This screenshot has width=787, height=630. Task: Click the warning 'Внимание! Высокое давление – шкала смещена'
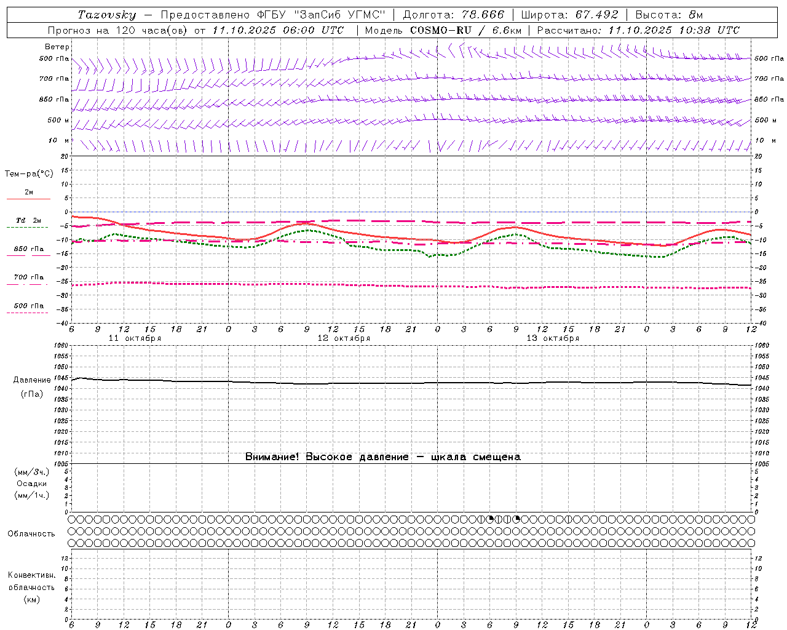pyautogui.click(x=382, y=457)
